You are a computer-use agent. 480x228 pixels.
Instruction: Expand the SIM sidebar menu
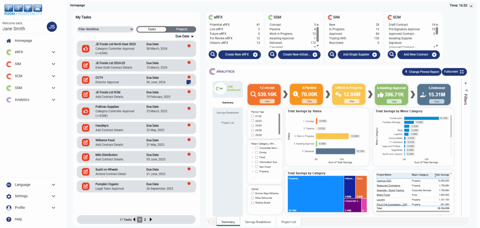tap(53, 64)
